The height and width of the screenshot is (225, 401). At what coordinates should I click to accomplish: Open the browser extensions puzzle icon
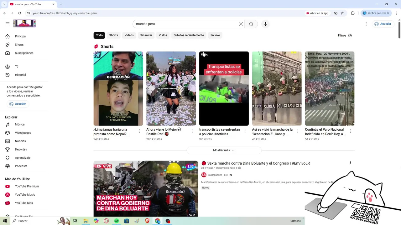coord(353,13)
